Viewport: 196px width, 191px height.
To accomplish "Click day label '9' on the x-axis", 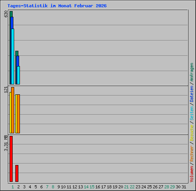I will pyautogui.click(x=59, y=187).
